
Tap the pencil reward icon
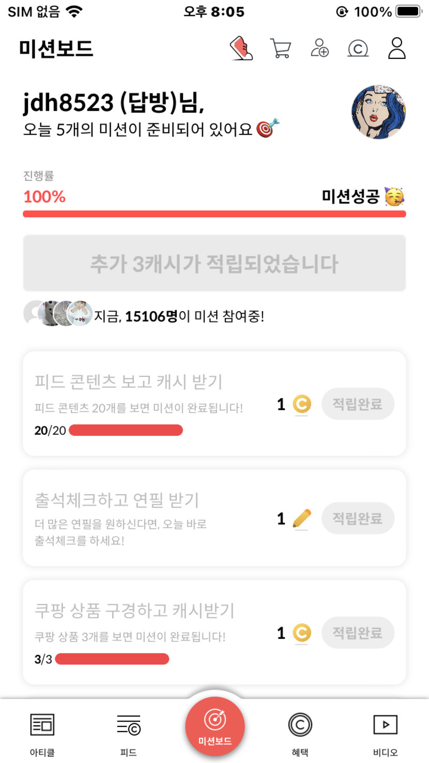click(x=302, y=518)
